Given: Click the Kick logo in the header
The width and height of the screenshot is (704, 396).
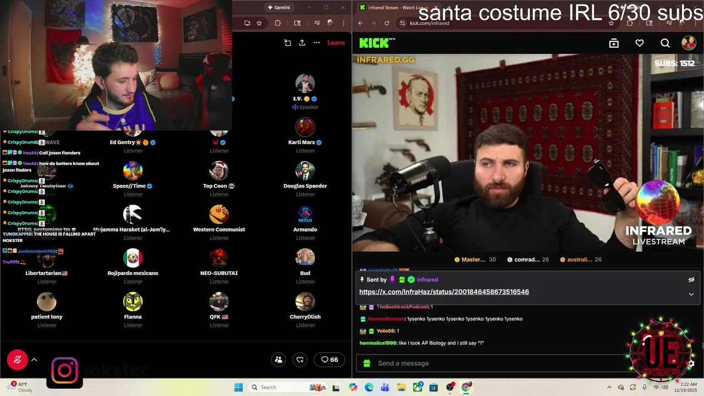Looking at the screenshot, I should point(377,43).
